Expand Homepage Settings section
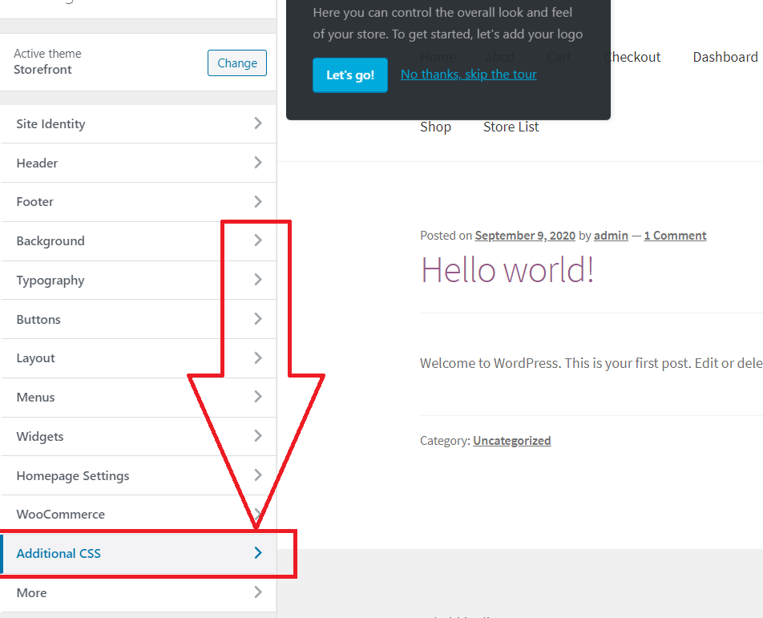 click(x=138, y=475)
